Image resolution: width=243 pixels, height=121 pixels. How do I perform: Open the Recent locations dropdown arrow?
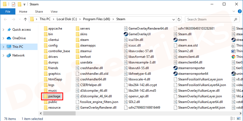pos(20,19)
